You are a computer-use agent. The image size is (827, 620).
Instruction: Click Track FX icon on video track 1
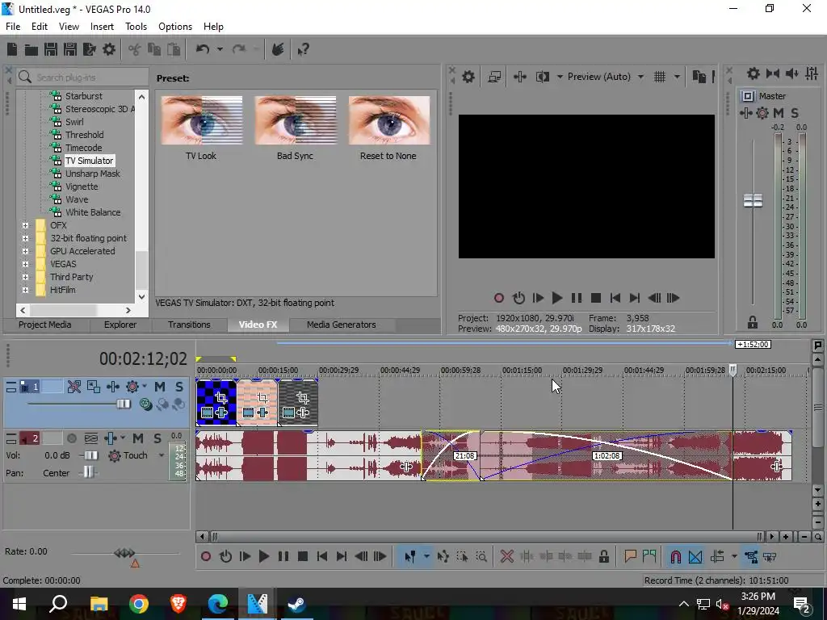coord(113,387)
